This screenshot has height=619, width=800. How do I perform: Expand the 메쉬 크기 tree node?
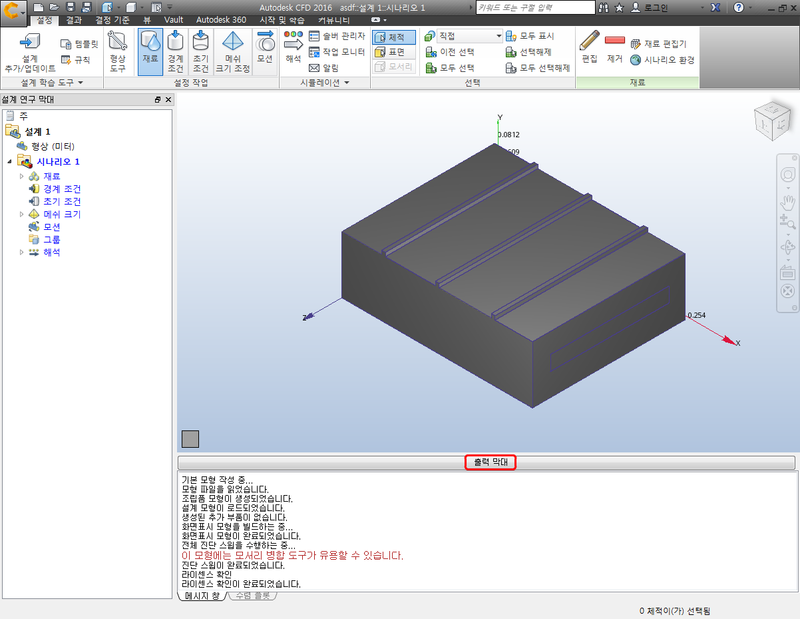[22, 214]
